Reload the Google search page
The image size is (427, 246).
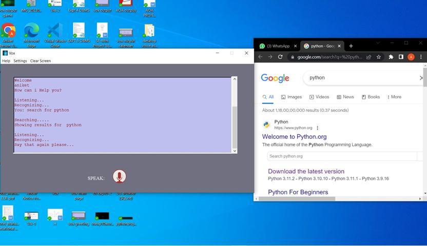point(280,57)
